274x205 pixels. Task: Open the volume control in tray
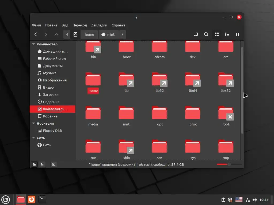point(254,200)
